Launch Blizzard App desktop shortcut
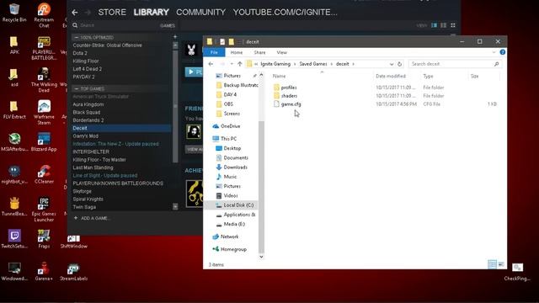Screen dimensions: 539x303 pos(44,142)
